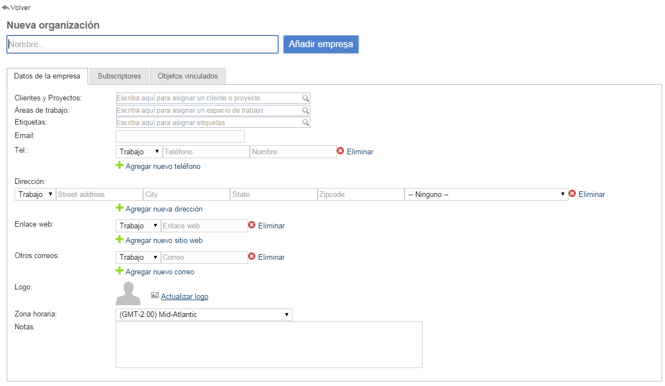665x386 pixels.
Task: Click the green plus icon for new phone
Action: [x=119, y=166]
